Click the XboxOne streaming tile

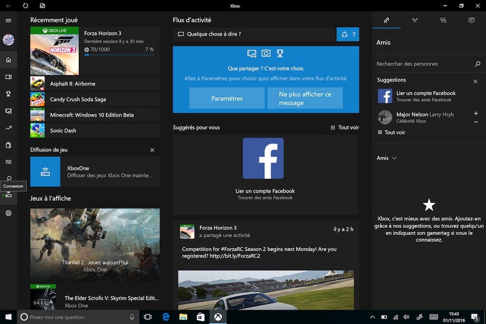[x=95, y=172]
